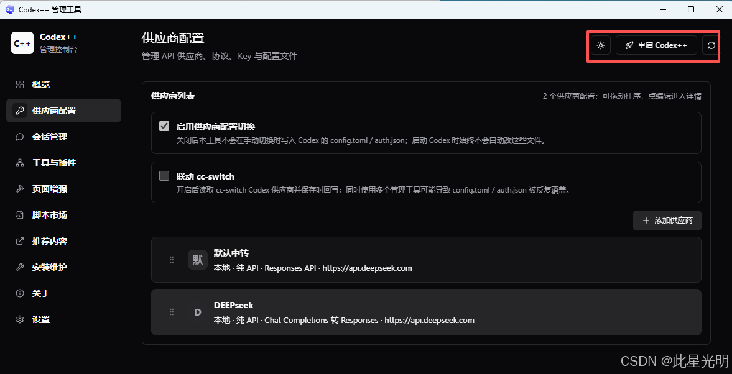Viewport: 732px width, 374px height.
Task: Toggle light theme with the sun icon
Action: pyautogui.click(x=601, y=45)
